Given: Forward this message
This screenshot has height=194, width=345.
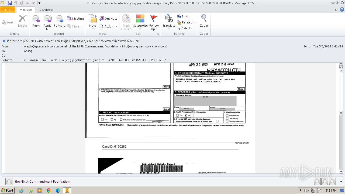Looking at the screenshot, I should click(60, 21).
